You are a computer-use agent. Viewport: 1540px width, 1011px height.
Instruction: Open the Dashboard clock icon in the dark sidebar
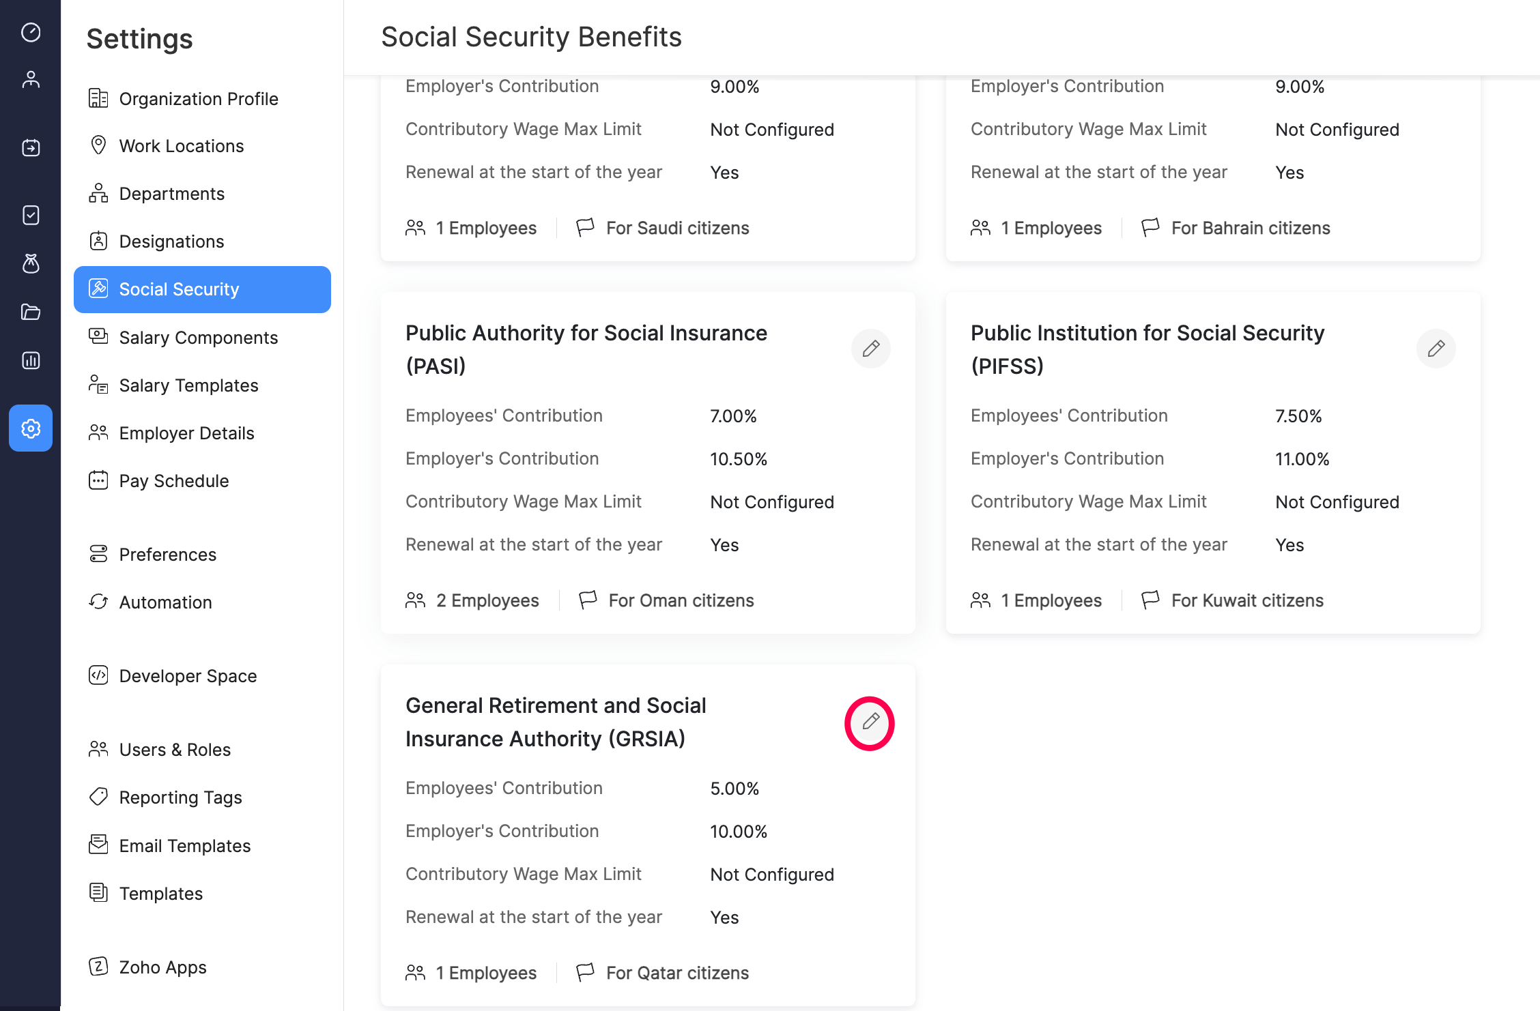coord(31,31)
